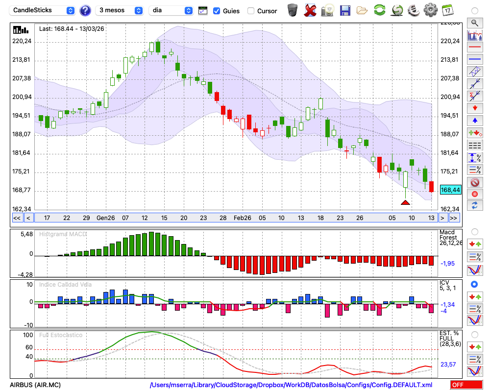Image resolution: width=490 pixels, height=392 pixels.
Task: Click the trash can icon in toolbar
Action: (293, 10)
